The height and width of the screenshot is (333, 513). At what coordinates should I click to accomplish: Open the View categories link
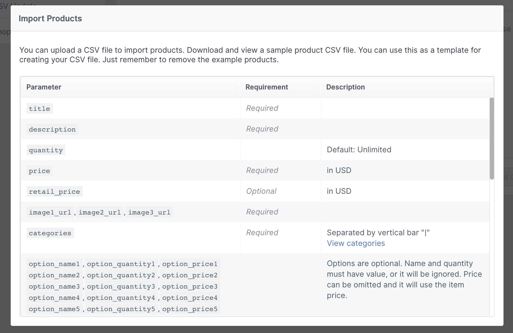[x=356, y=243]
